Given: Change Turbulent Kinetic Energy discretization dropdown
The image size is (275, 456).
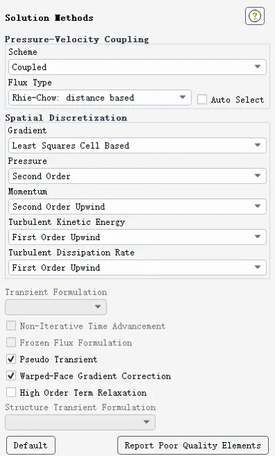Looking at the screenshot, I should 137,237.
